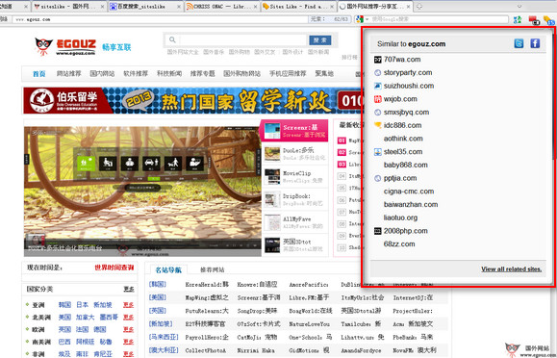The height and width of the screenshot is (358, 557).
Task: Open 手机应用推荐 in navigation bar
Action: tap(288, 73)
